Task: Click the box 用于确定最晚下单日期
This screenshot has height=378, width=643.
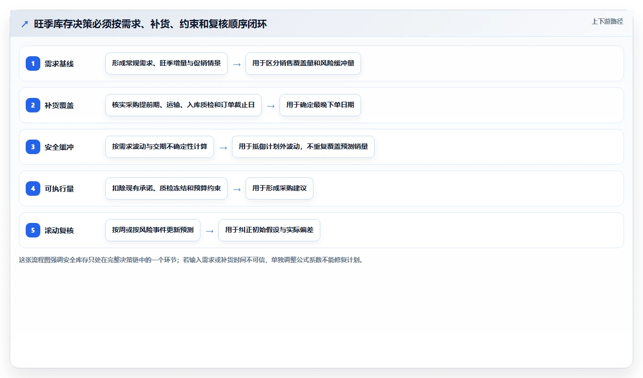Action: click(x=320, y=105)
